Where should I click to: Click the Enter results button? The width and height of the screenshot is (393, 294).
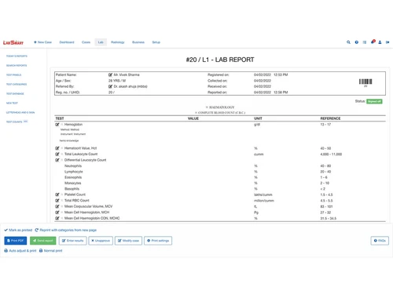point(73,241)
